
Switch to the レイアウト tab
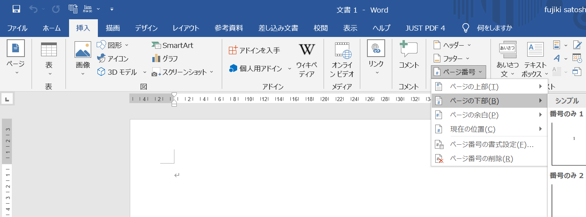pos(186,28)
